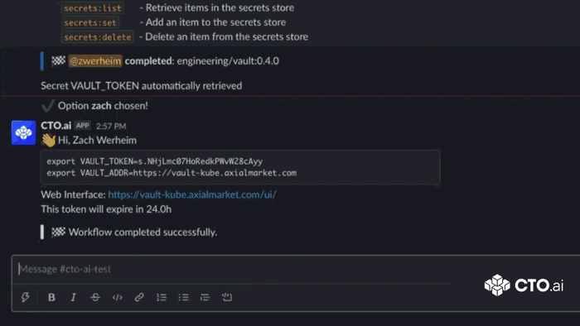
Task: Select the secrets:list command tag
Action: coord(93,8)
